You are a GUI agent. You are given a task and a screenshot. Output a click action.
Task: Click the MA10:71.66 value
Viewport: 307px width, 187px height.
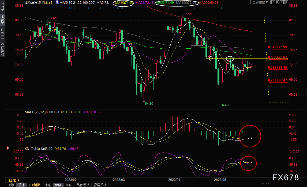[x=124, y=2]
